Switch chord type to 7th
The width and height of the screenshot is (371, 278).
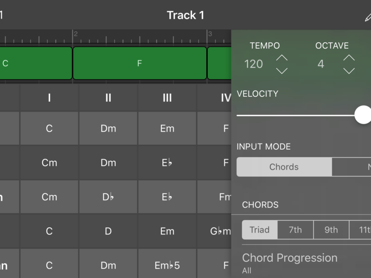[x=295, y=230]
